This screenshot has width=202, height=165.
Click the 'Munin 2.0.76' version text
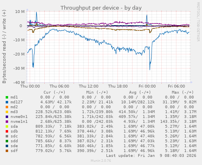tap(101, 161)
